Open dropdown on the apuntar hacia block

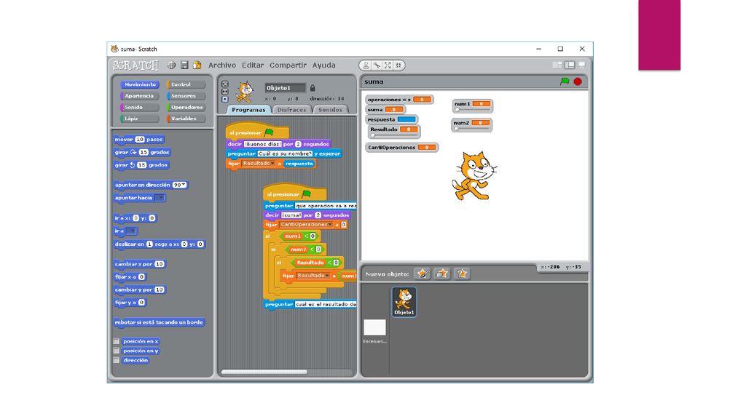point(160,198)
